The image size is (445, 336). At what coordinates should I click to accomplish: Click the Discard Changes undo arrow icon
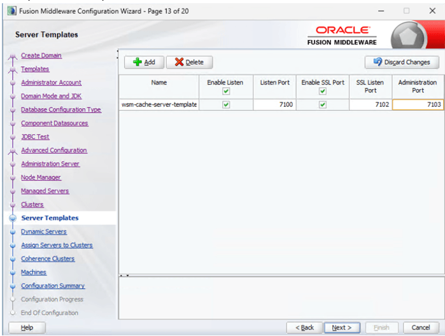(378, 62)
